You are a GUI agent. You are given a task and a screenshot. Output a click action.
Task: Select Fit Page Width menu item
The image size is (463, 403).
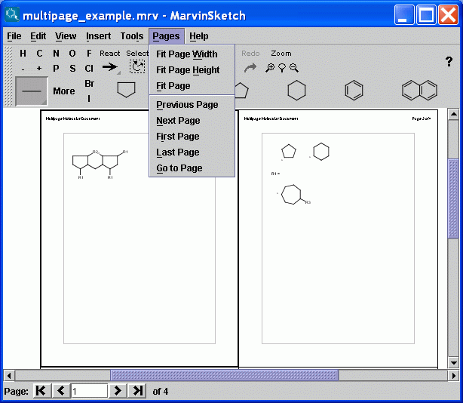[x=186, y=54]
